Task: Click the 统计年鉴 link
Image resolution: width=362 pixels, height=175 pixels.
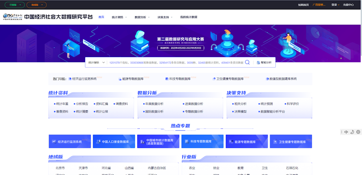Action: point(62,104)
